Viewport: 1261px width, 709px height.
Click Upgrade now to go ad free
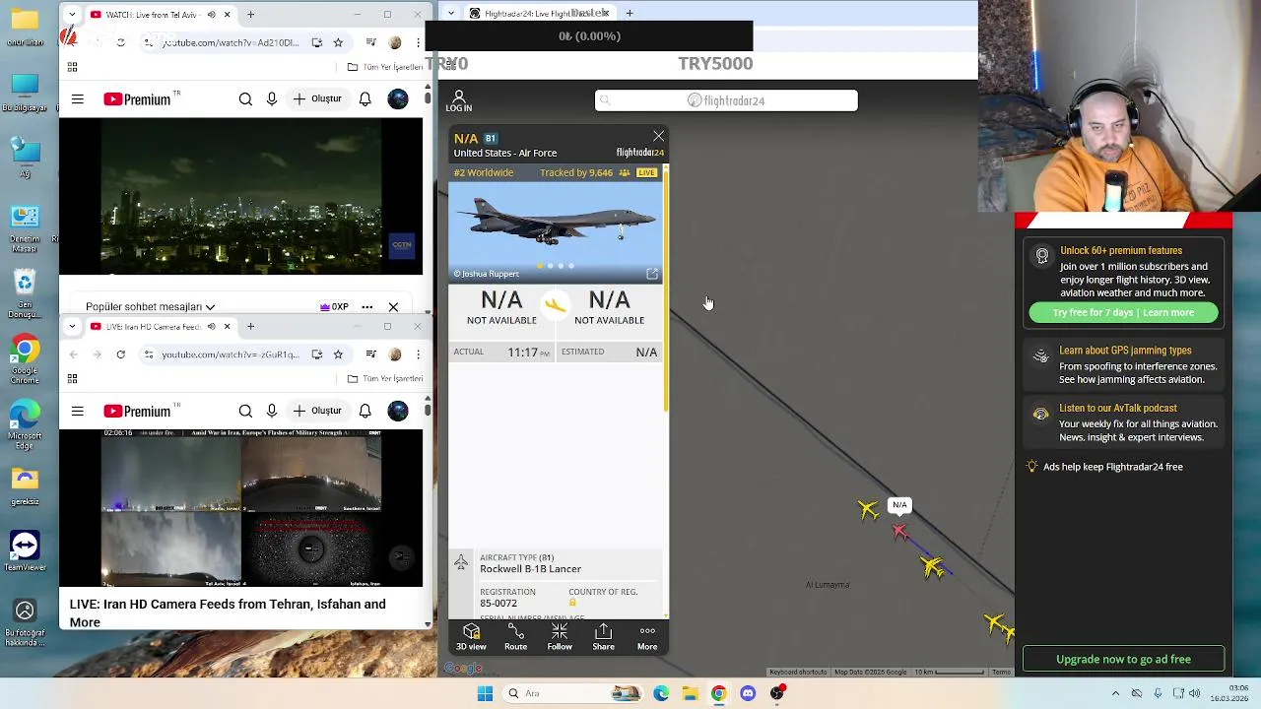coord(1123,659)
